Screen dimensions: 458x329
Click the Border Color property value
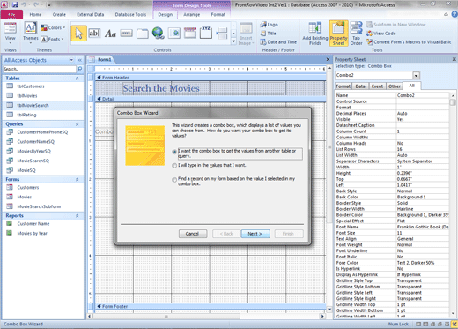423,215
